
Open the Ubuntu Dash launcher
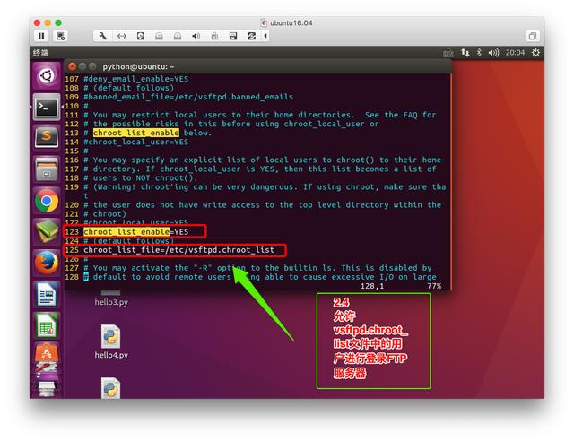click(47, 76)
